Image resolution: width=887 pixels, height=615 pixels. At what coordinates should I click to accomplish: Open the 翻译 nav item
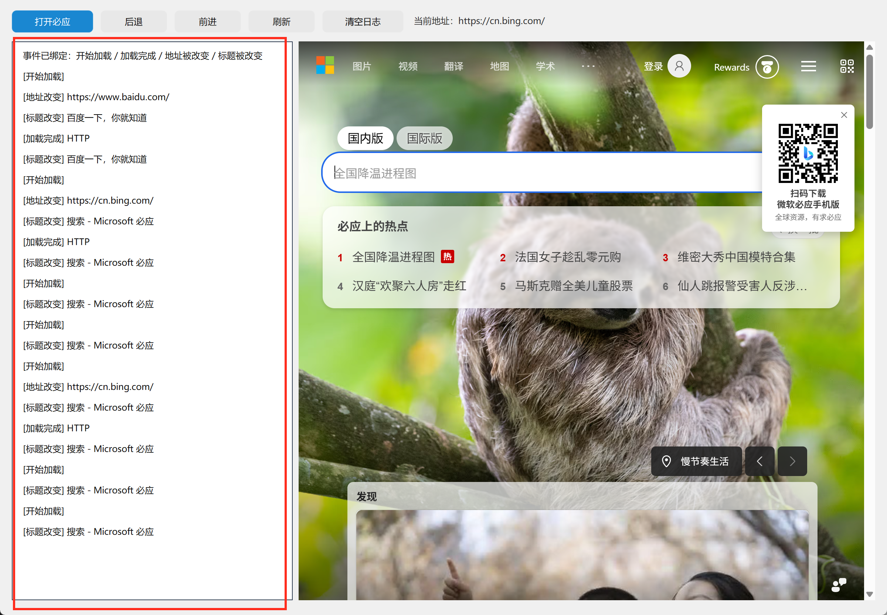coord(453,66)
